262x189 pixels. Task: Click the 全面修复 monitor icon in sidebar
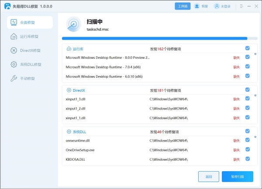click(x=14, y=22)
